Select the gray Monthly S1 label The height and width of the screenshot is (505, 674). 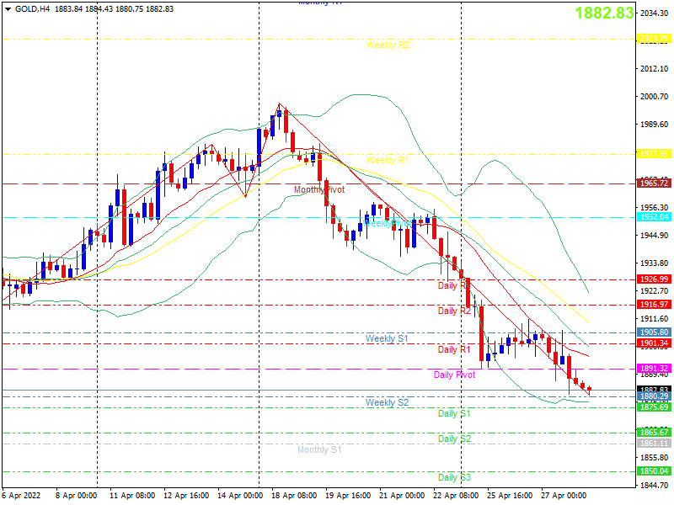319,449
